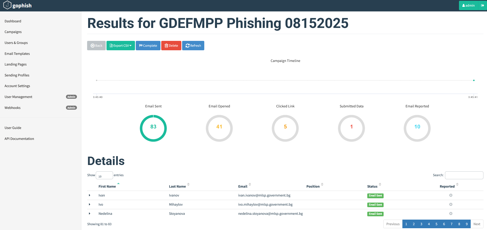Click the Email Sent donut chart
487x230 pixels.
pos(153,128)
